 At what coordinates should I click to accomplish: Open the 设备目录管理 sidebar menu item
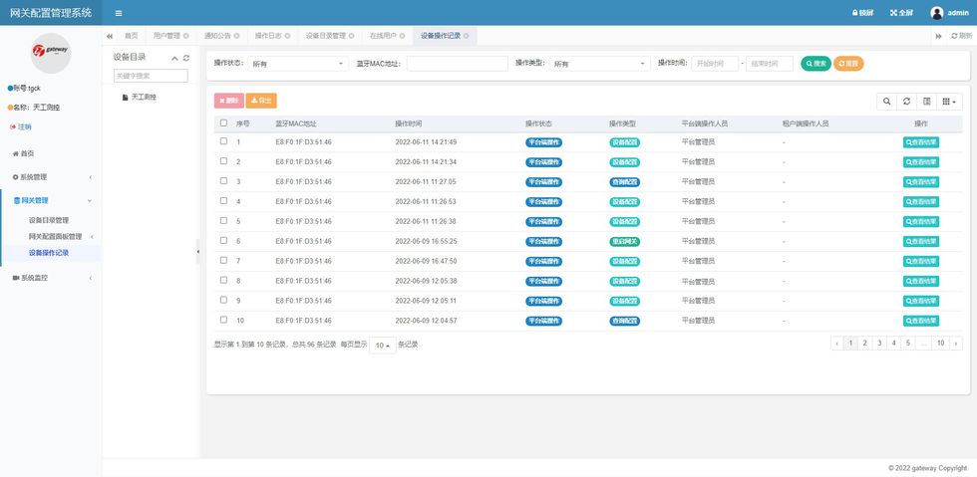[x=49, y=220]
